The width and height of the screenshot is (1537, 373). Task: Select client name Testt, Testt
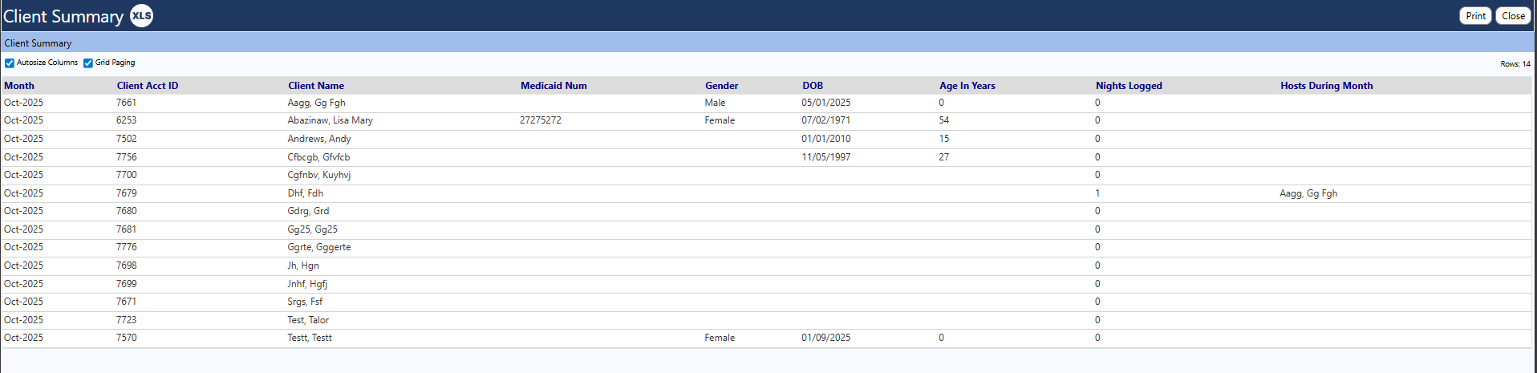[310, 338]
